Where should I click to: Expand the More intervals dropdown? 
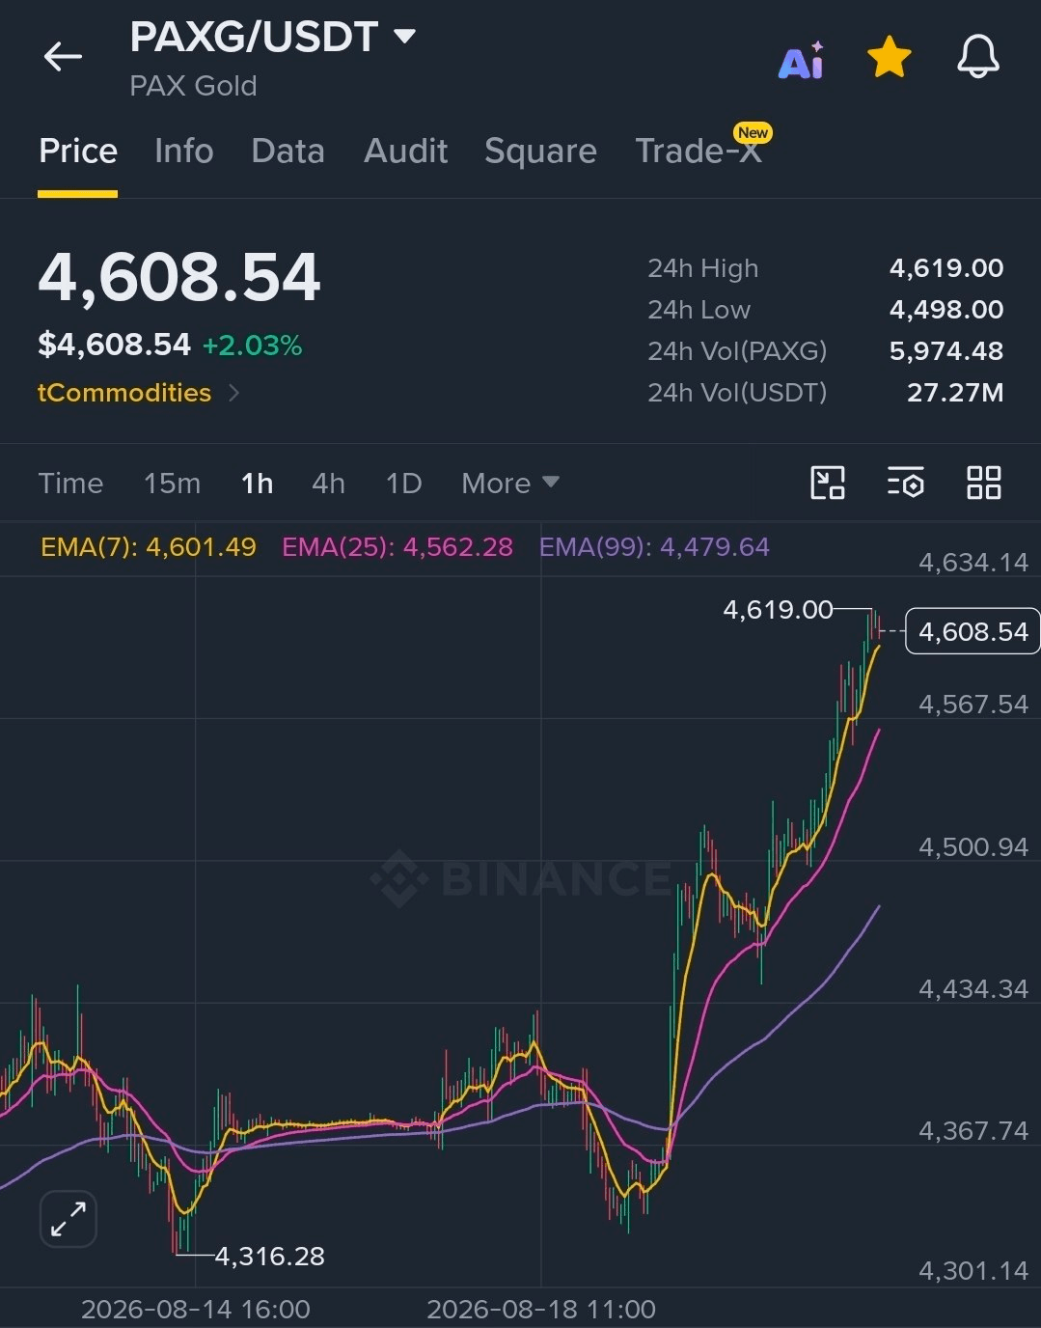click(x=509, y=483)
